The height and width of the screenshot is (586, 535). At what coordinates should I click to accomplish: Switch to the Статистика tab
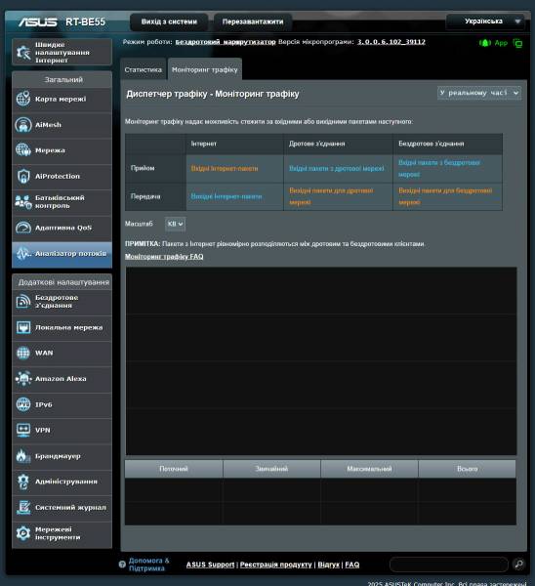click(144, 69)
